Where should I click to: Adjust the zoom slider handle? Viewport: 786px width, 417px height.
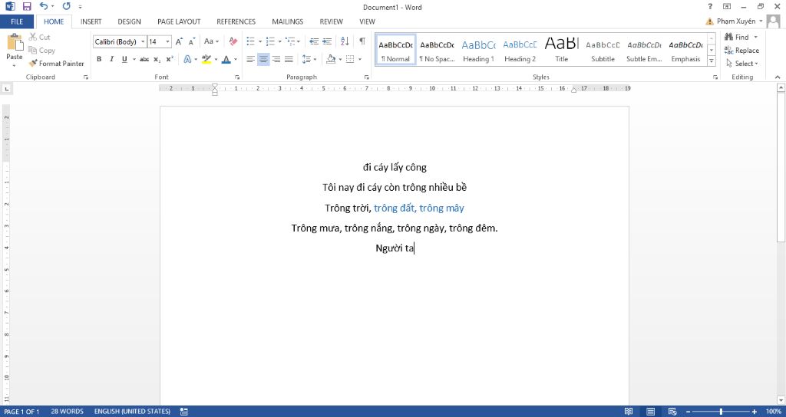[x=720, y=412]
